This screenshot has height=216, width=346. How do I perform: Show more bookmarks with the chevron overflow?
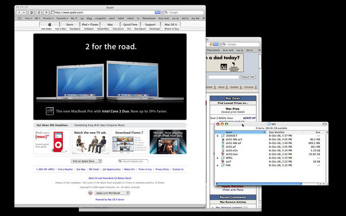pyautogui.click(x=203, y=18)
